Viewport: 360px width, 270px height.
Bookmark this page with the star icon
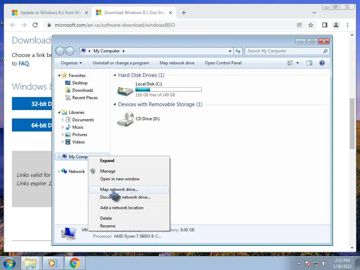click(311, 25)
